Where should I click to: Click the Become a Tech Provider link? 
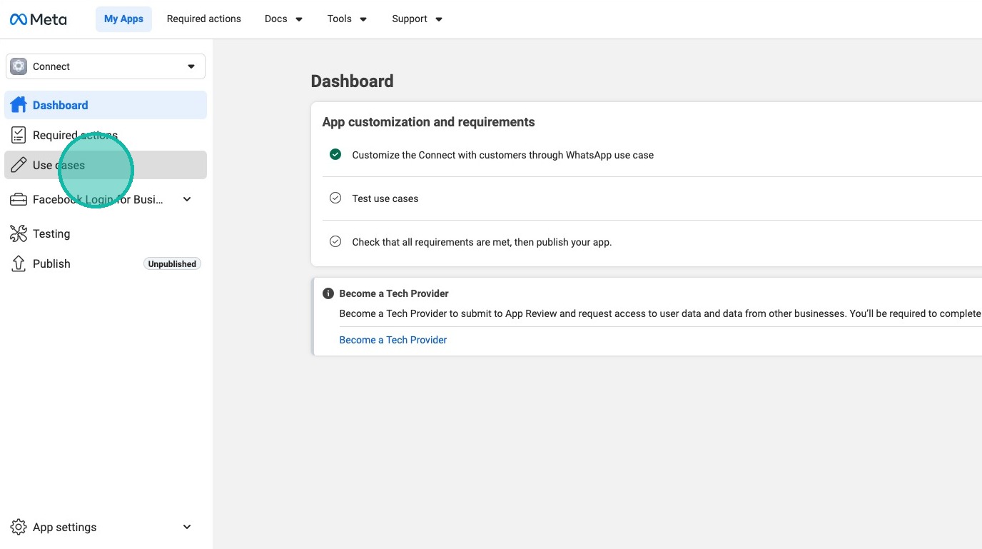click(393, 340)
